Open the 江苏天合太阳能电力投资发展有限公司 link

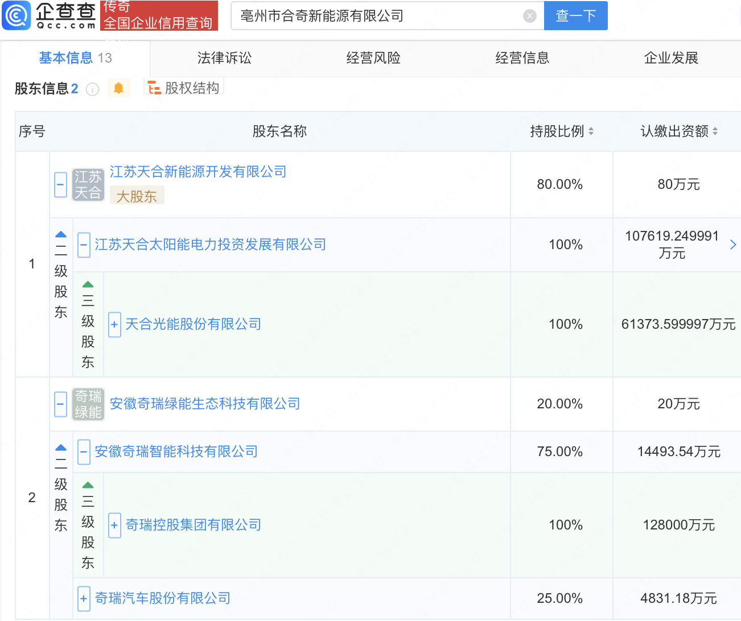click(x=210, y=245)
